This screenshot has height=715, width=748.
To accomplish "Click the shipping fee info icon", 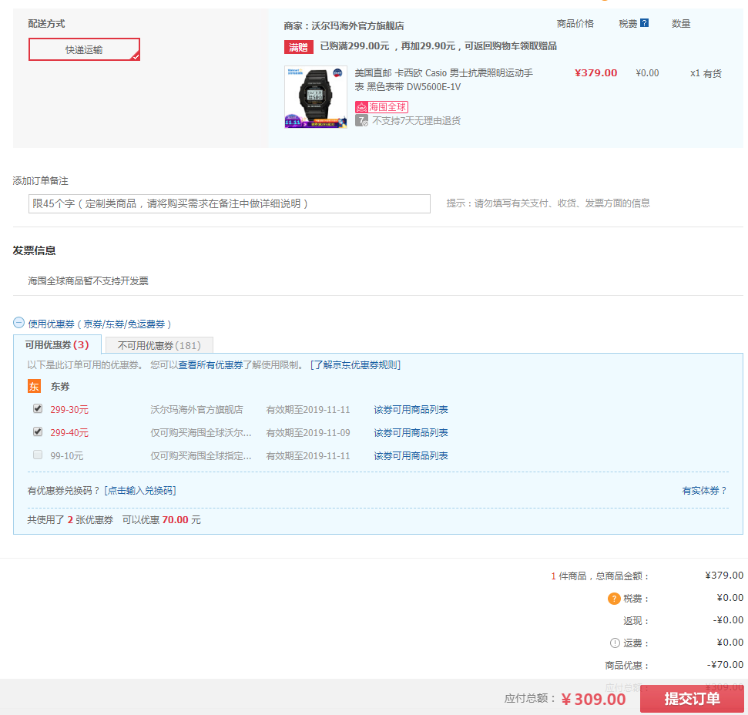I will coord(615,643).
